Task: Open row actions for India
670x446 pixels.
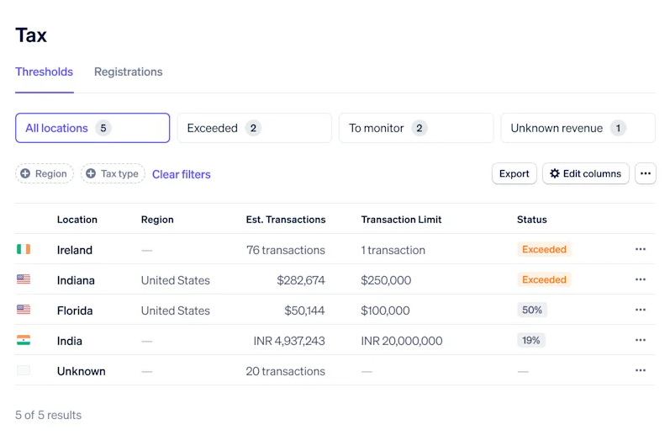Action: 640,340
